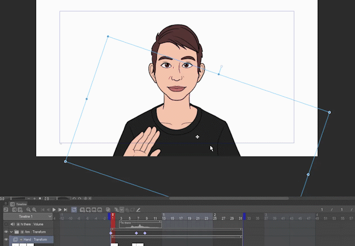Screen dimensions: 355x246
Task: Expand the Hand : Transform properties
Action: click(x=21, y=239)
